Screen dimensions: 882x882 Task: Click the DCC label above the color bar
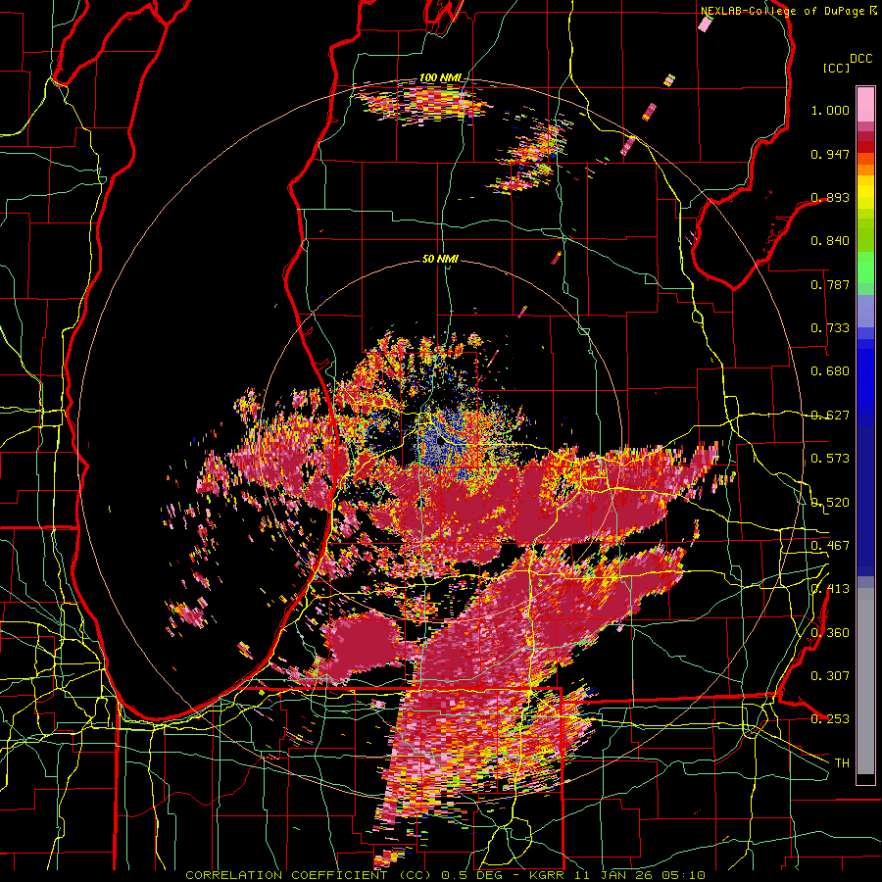[861, 59]
